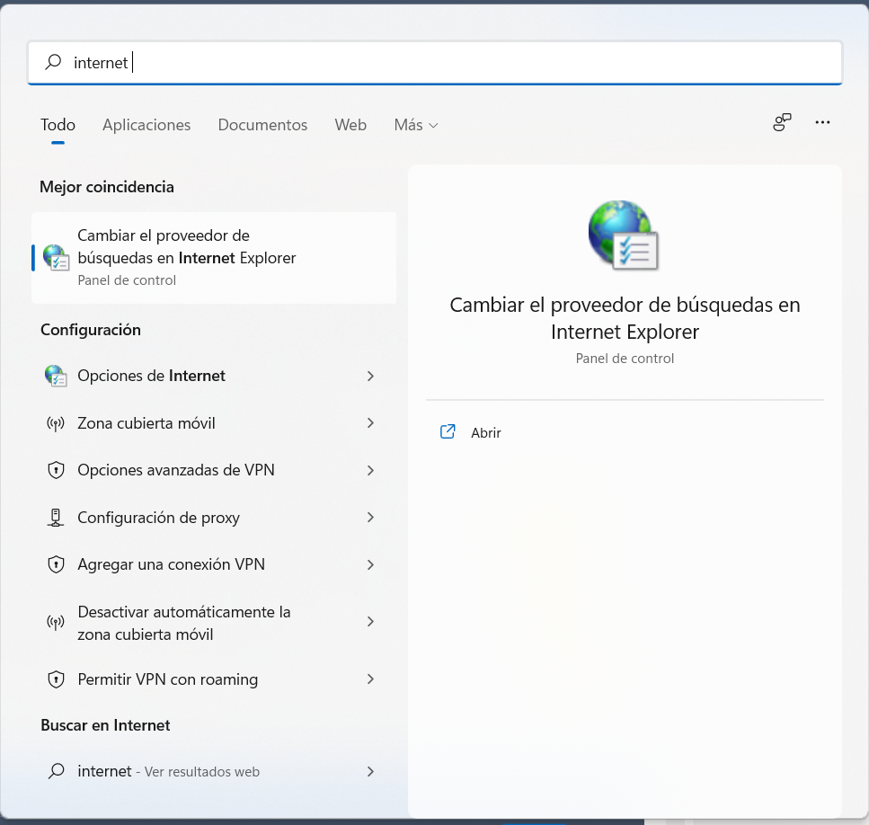This screenshot has height=825, width=869.
Task: Switch to the Aplicaciones tab
Action: click(146, 125)
